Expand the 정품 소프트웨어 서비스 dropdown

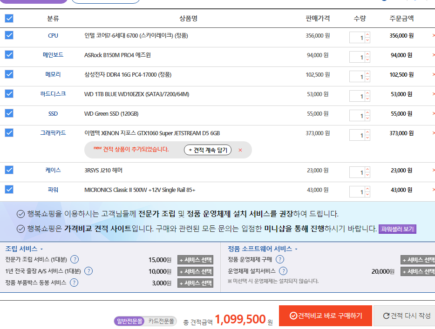tap(262, 249)
